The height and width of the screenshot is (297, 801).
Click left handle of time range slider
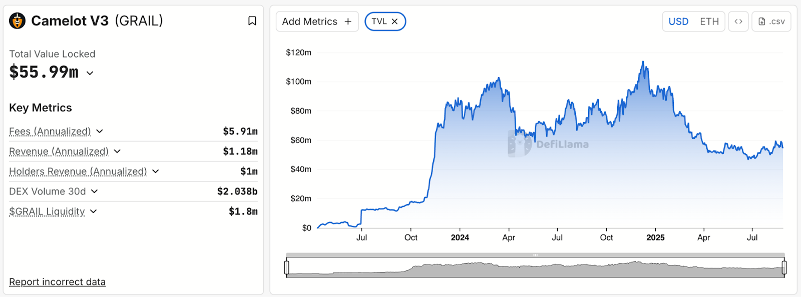click(286, 267)
